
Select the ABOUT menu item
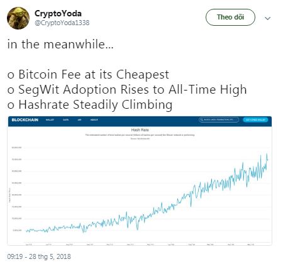tap(94, 120)
